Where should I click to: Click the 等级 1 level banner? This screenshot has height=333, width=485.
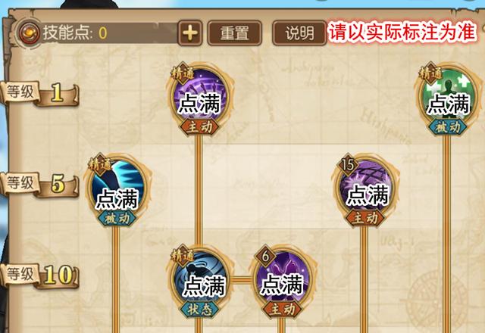39,94
